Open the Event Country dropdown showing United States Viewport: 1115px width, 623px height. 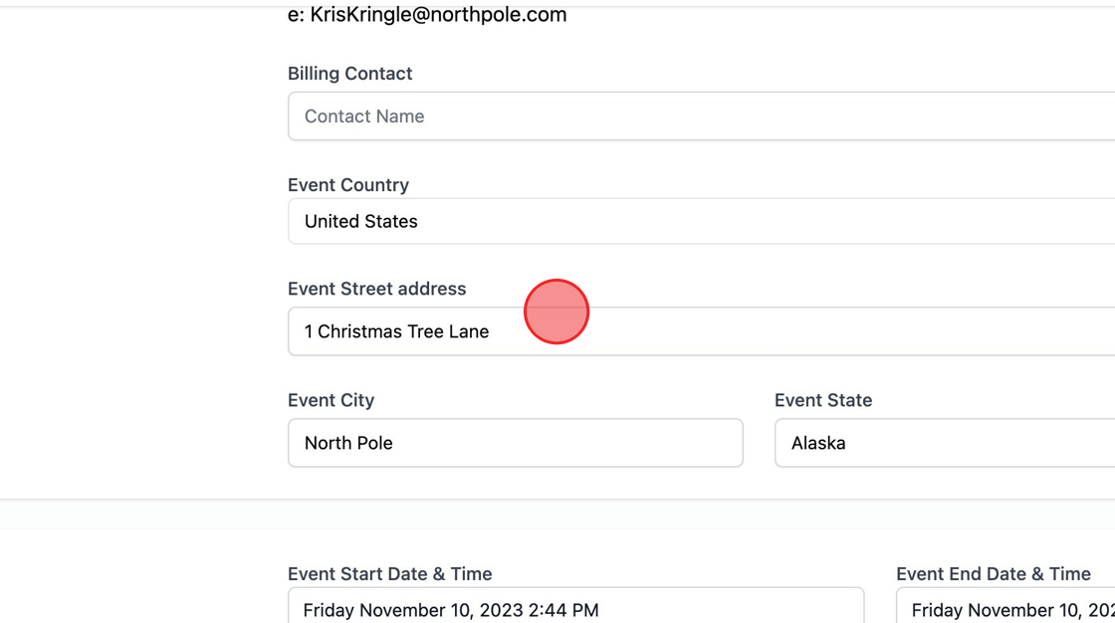pos(701,221)
